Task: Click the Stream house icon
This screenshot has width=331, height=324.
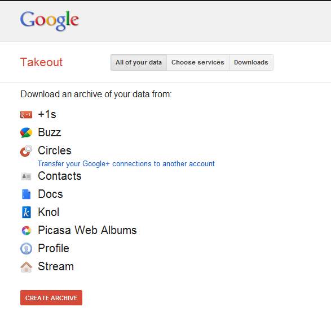Action: (x=26, y=267)
